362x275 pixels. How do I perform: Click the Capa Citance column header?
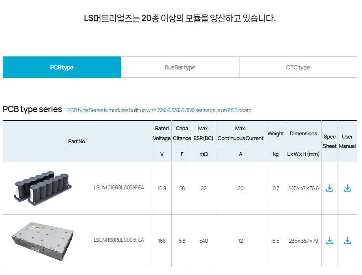[182, 133]
